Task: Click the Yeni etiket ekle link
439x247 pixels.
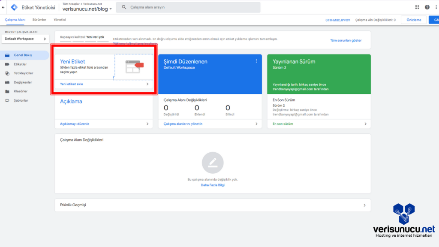Action: pos(72,84)
